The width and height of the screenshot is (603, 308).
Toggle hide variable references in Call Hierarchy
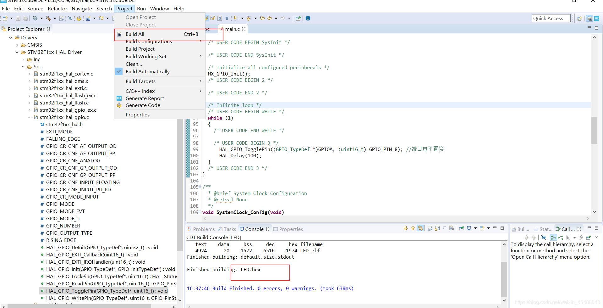[x=544, y=238]
